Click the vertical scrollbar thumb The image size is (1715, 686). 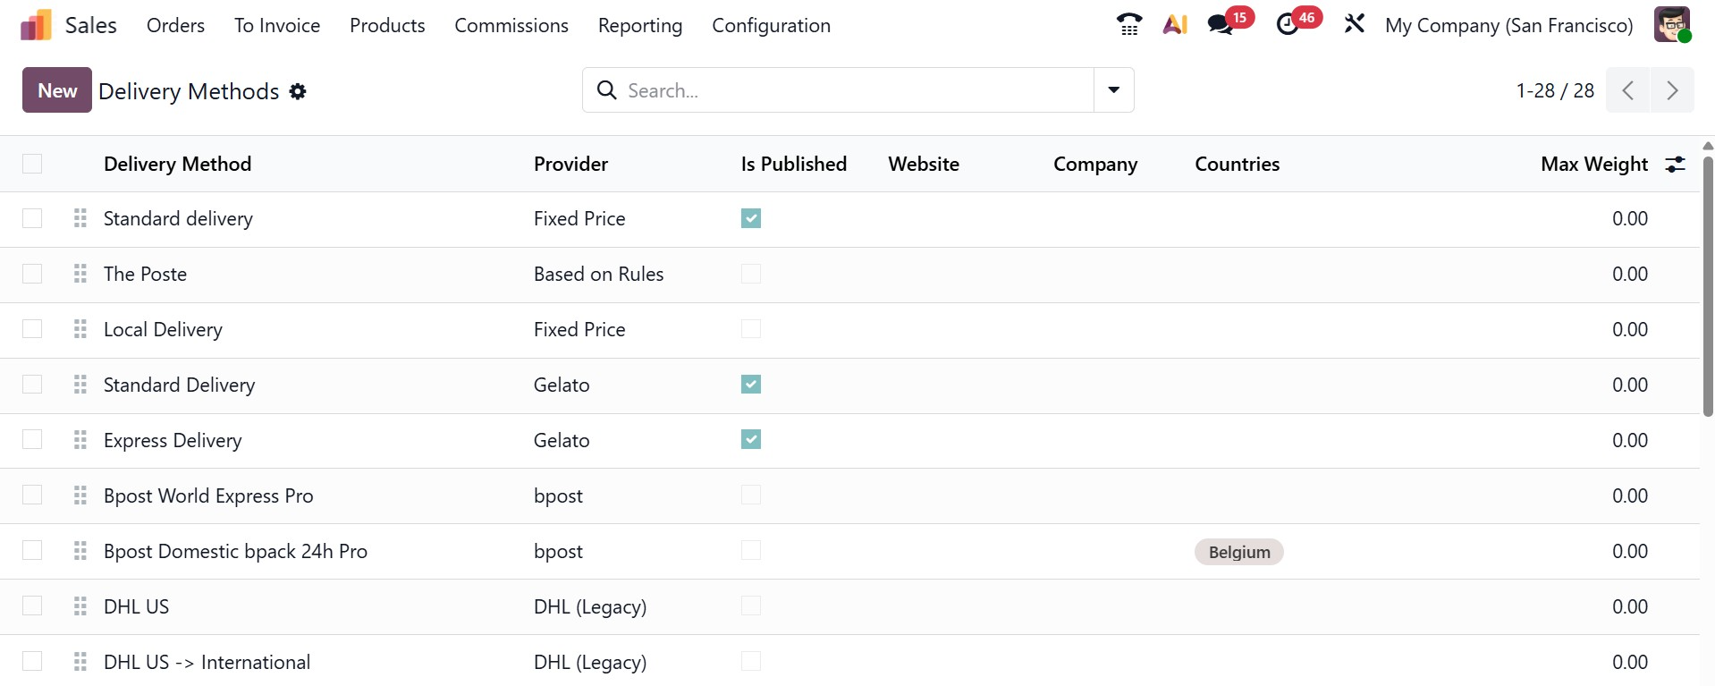tap(1707, 286)
